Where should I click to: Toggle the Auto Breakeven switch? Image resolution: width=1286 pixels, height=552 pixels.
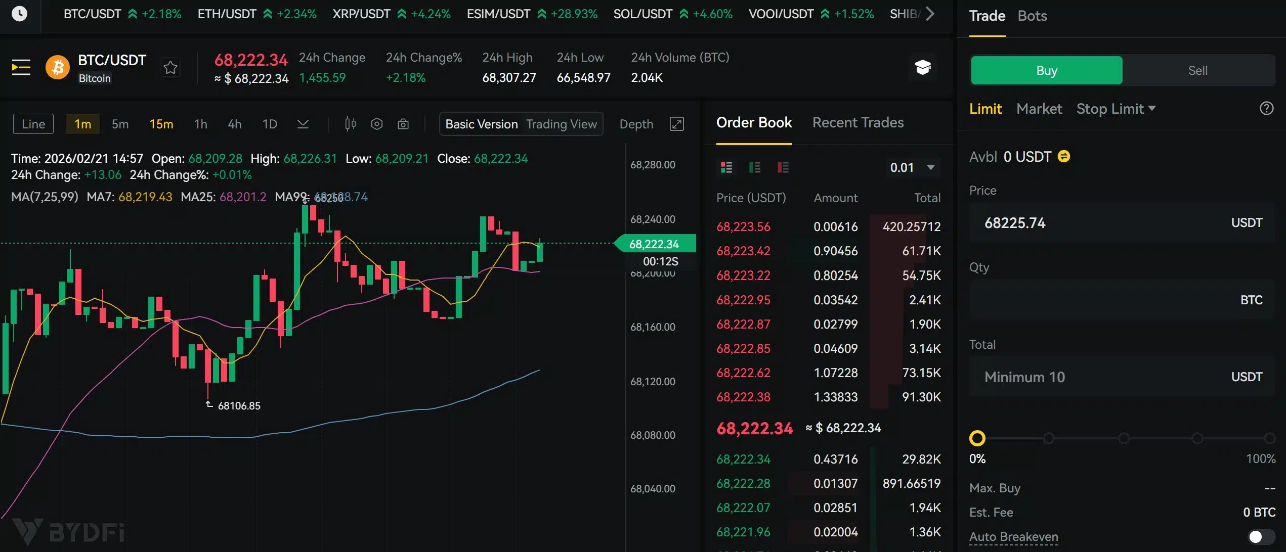(1260, 536)
